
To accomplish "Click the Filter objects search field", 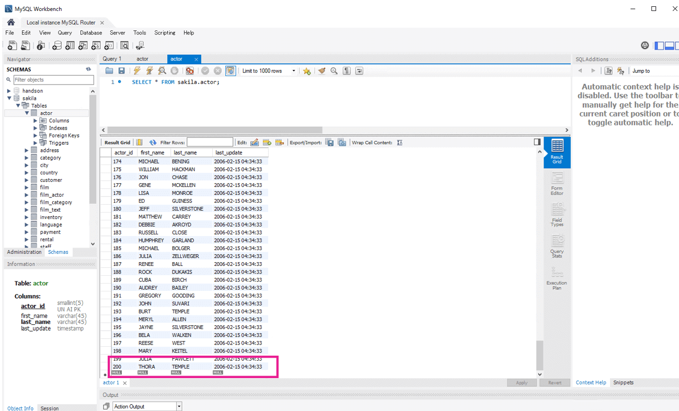I will point(53,80).
